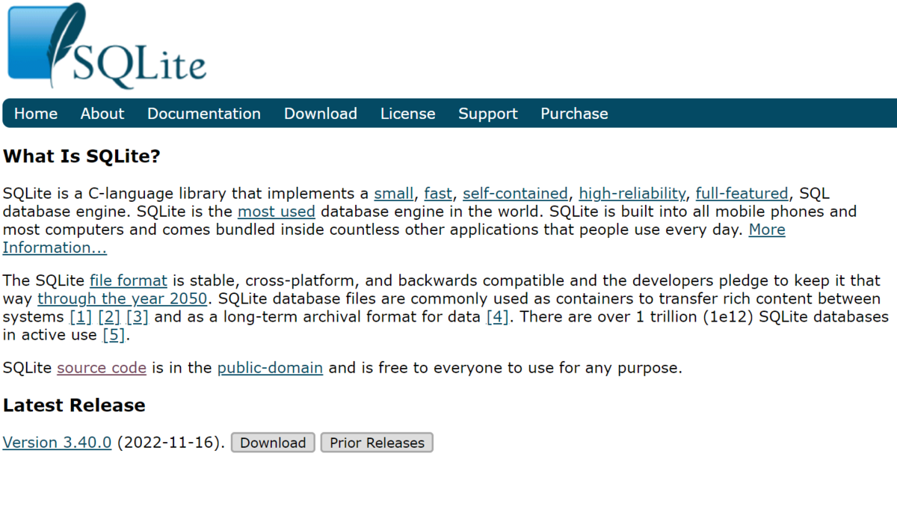This screenshot has height=528, width=897.
Task: Open the Documentation menu item
Action: (204, 114)
